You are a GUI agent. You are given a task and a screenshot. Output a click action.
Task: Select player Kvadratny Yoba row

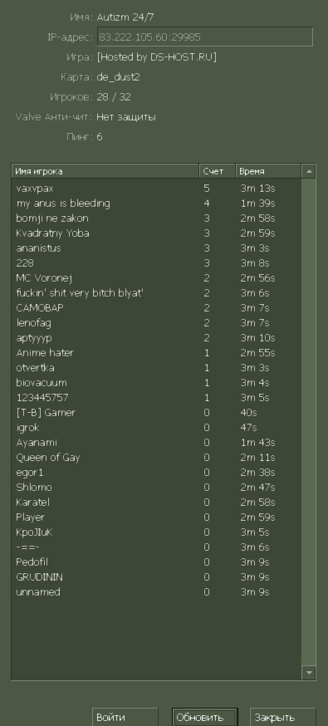156,233
